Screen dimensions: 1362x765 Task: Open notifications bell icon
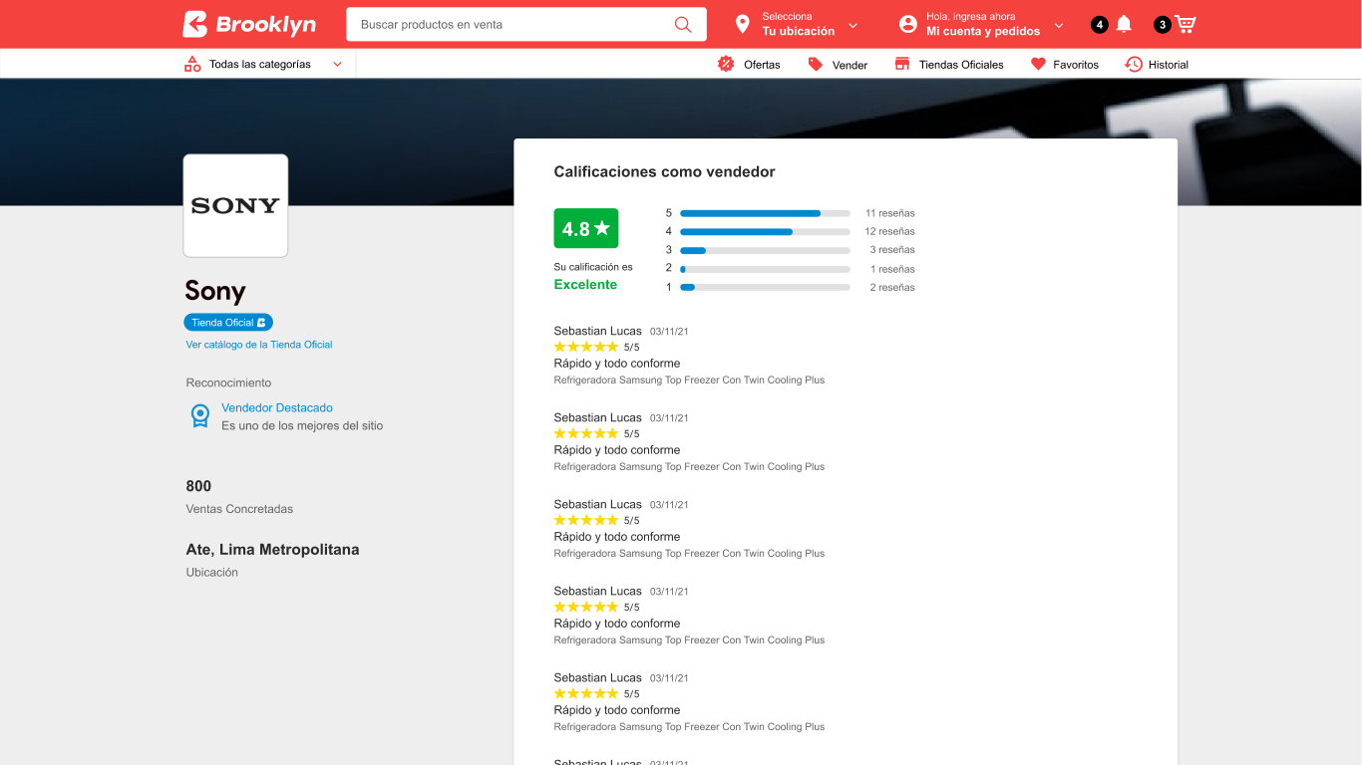click(x=1124, y=24)
